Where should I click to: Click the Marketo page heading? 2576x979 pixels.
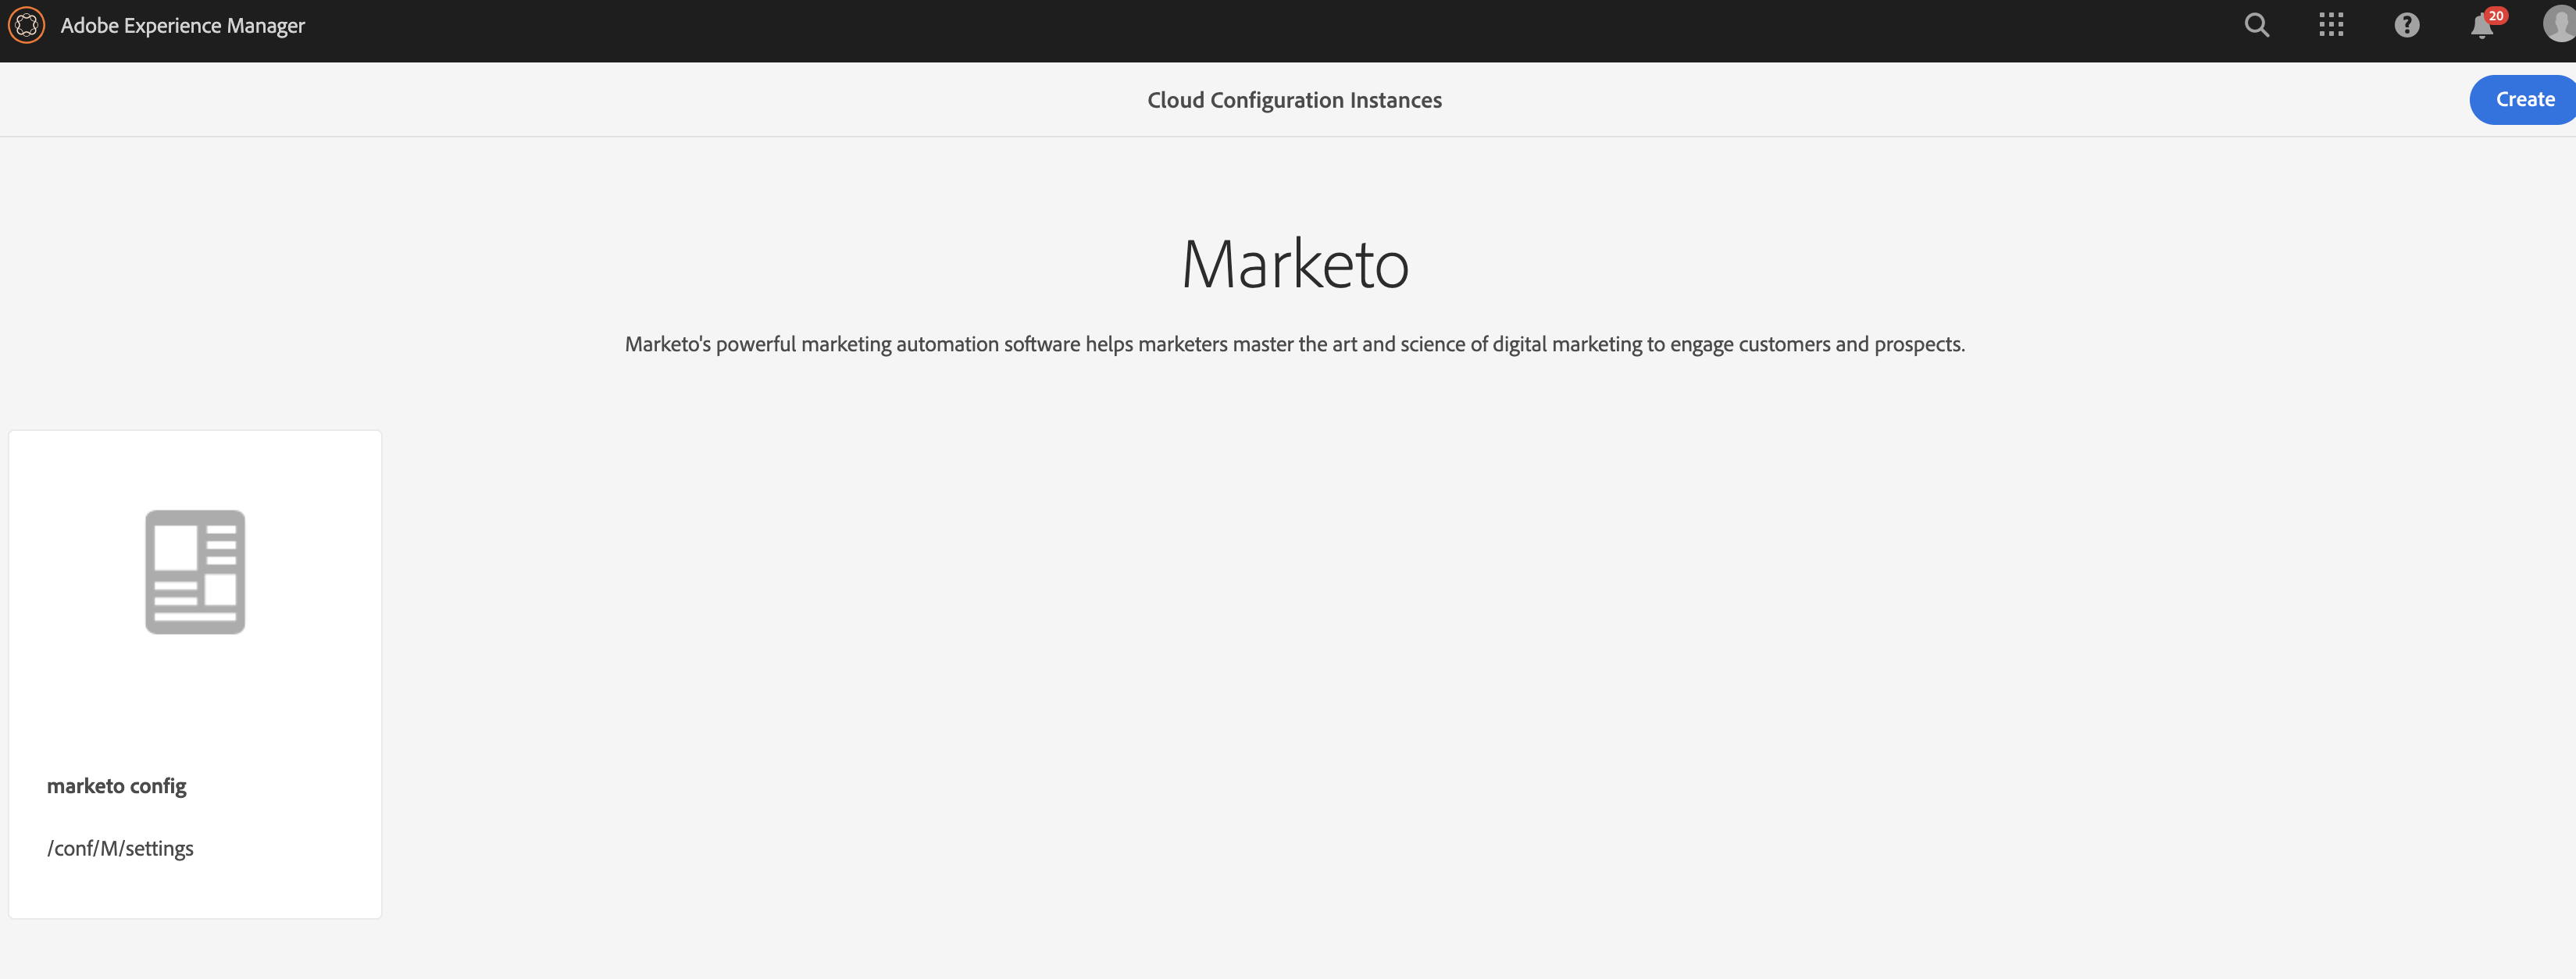[1295, 263]
